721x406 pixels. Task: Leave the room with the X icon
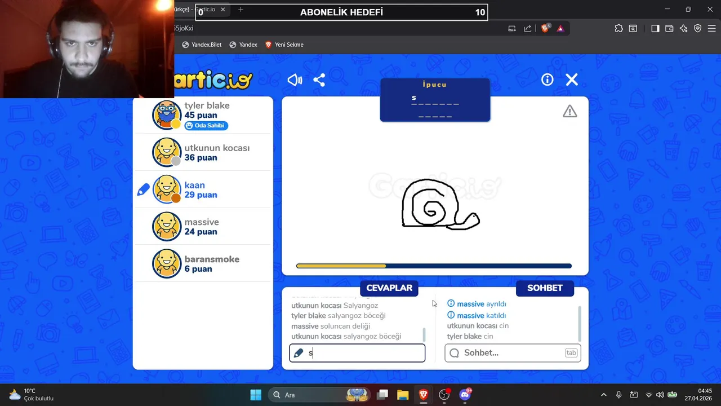(x=572, y=80)
